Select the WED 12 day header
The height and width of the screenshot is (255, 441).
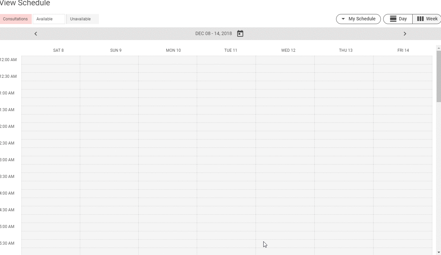pyautogui.click(x=288, y=50)
